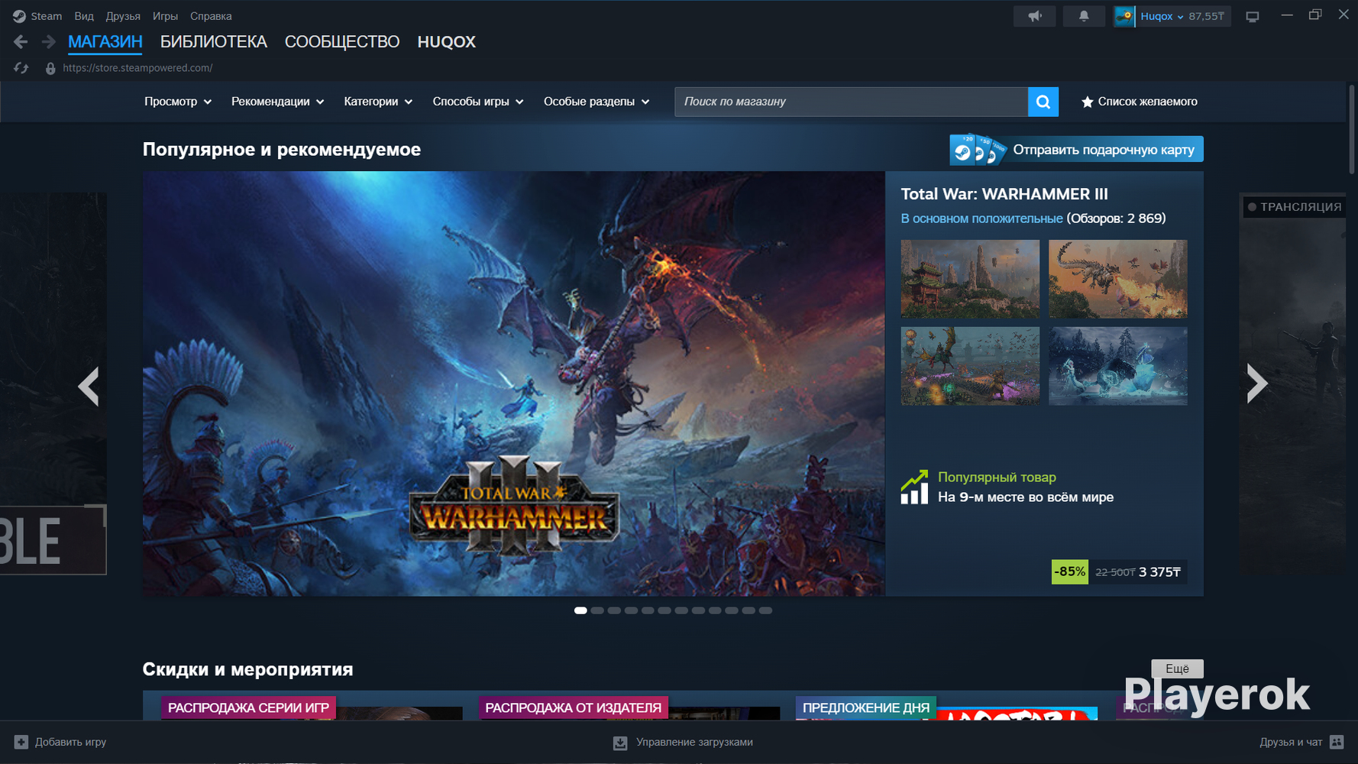Image resolution: width=1358 pixels, height=764 pixels.
Task: Click the Ещё button
Action: click(1177, 668)
